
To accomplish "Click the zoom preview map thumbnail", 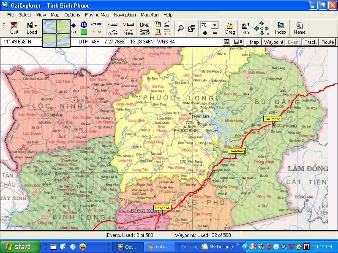I will pos(57,34).
